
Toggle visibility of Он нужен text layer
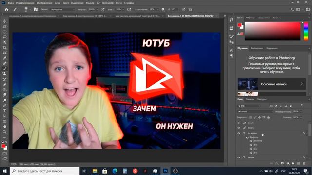[239, 133]
